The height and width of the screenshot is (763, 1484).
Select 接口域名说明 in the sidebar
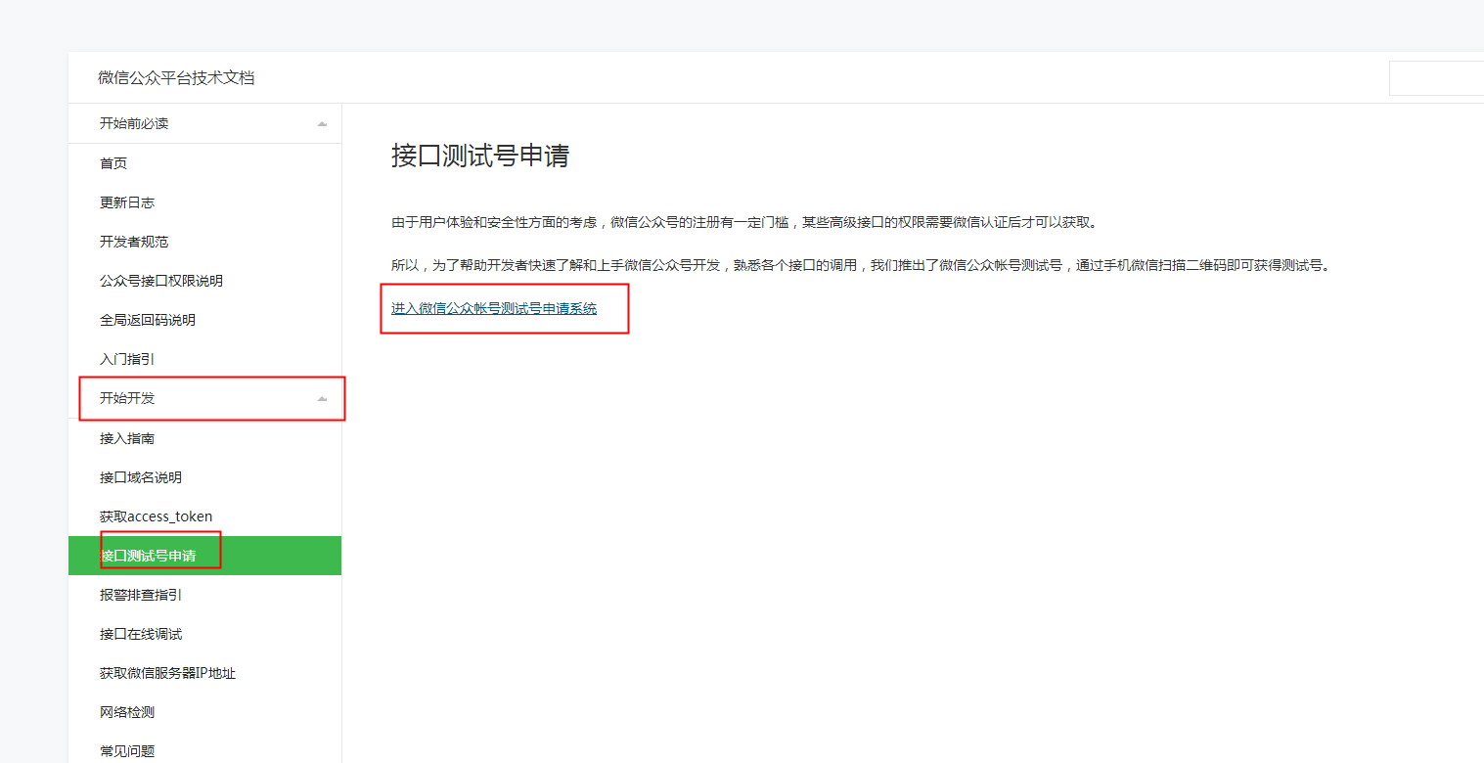coord(141,477)
